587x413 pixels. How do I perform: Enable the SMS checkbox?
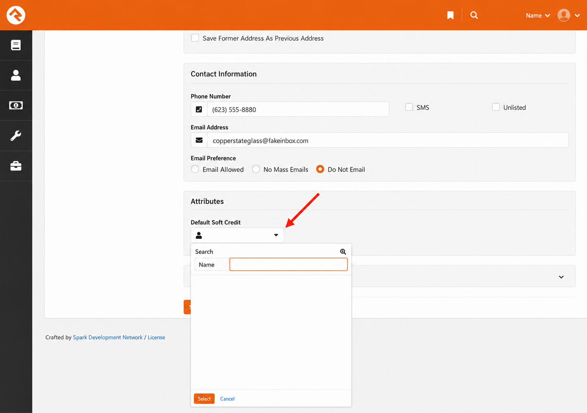(409, 107)
